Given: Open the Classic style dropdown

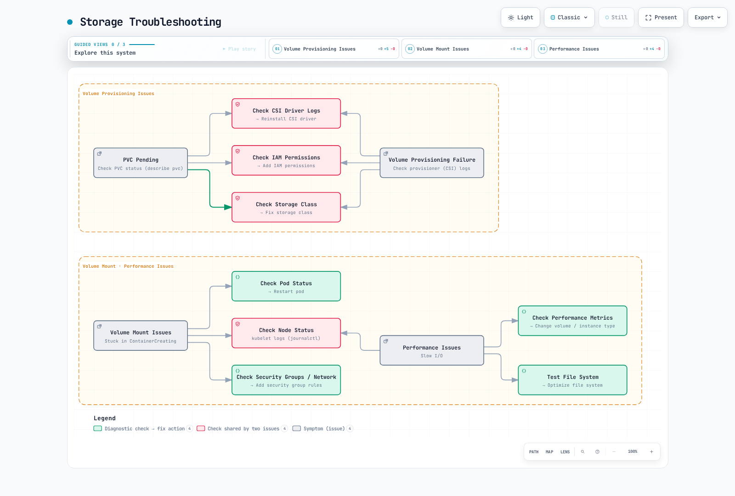Looking at the screenshot, I should point(569,17).
